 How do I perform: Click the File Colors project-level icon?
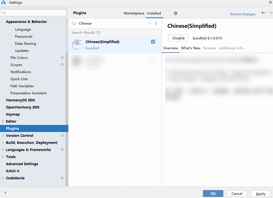(x=62, y=58)
